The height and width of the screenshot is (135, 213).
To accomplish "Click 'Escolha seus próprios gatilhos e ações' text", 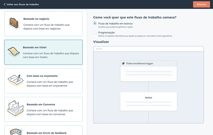I will point(116,27).
